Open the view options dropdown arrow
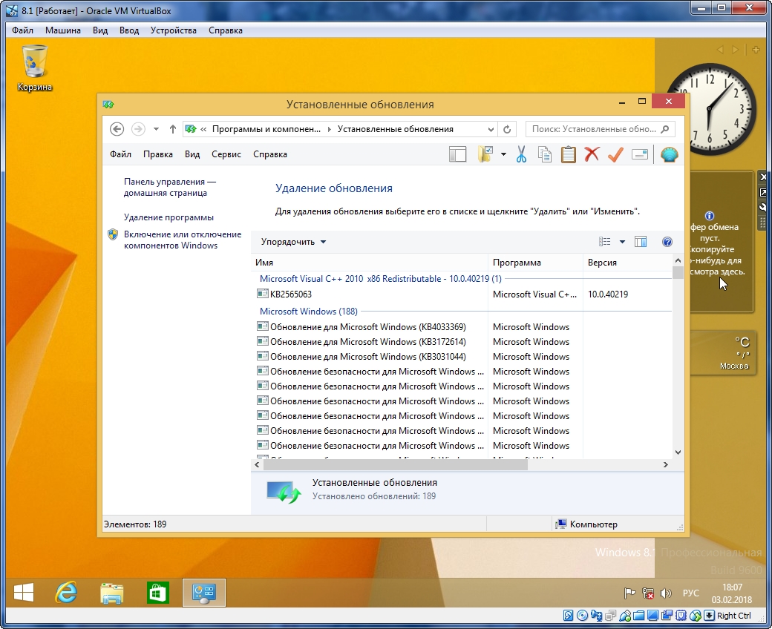The image size is (772, 629). click(622, 242)
